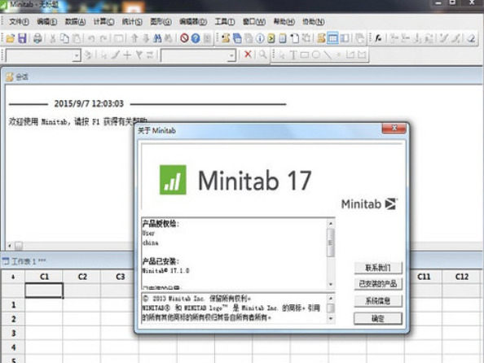
Task: Open the 窗口(W) menu
Action: point(254,22)
